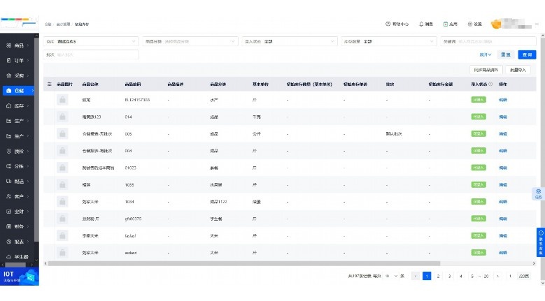
Task: Click the first breadcrumb item 仓储
Action: [48, 24]
